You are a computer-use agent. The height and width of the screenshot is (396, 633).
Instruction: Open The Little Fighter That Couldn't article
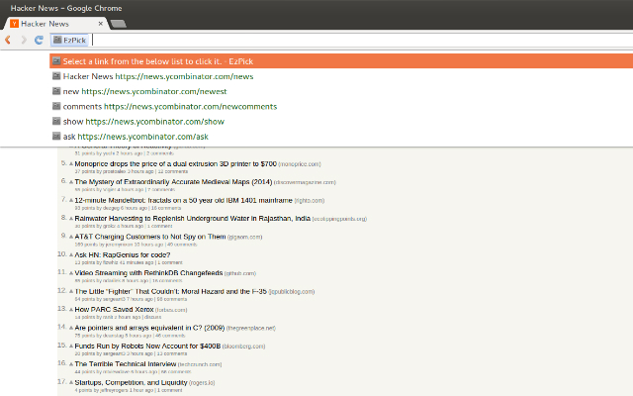(171, 291)
